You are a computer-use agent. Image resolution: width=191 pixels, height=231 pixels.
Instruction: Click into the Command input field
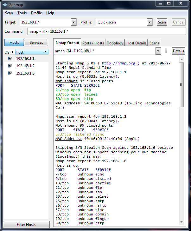click(x=106, y=31)
